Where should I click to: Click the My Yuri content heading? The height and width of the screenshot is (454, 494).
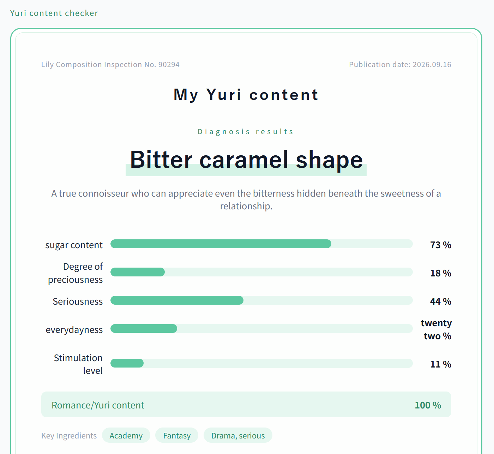tap(246, 95)
